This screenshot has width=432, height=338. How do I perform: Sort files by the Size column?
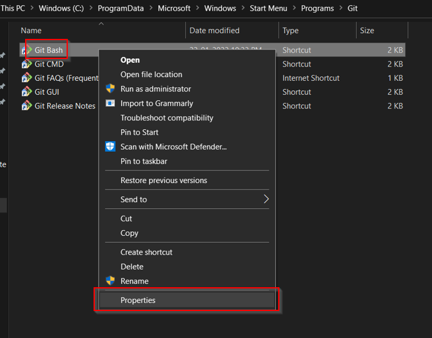367,31
